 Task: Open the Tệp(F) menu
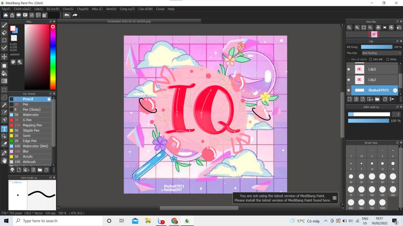click(x=6, y=9)
